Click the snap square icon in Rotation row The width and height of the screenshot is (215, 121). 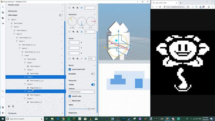82,32
